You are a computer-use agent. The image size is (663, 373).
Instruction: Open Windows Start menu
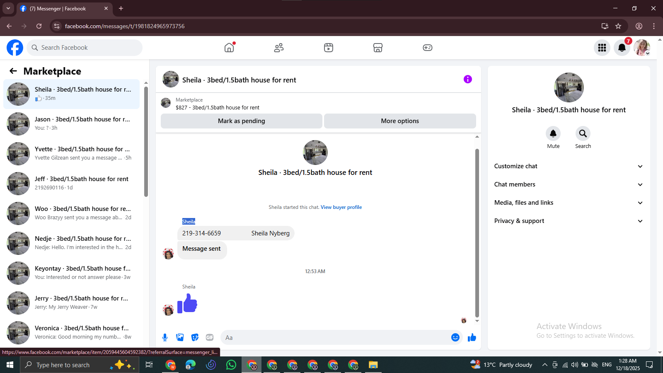(x=10, y=365)
